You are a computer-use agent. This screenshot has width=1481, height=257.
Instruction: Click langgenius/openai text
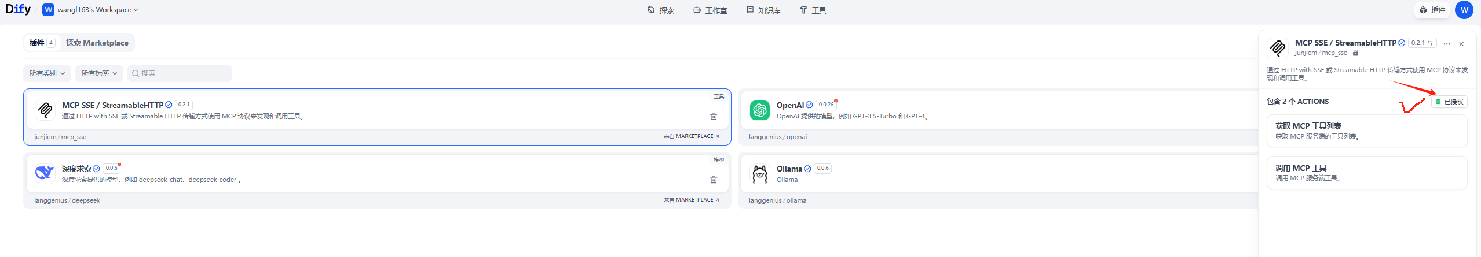tap(778, 137)
